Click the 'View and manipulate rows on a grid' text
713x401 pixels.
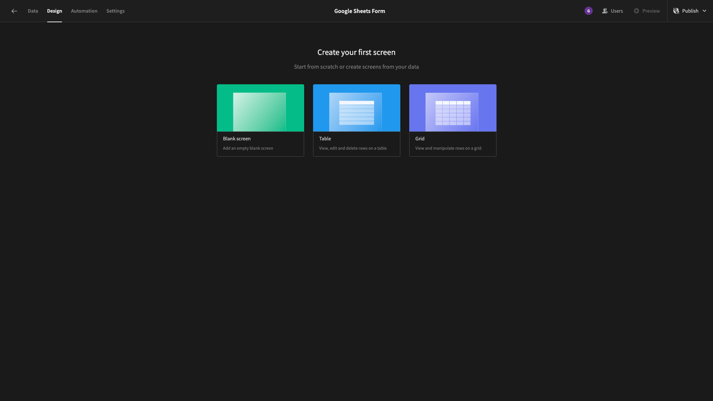pos(448,148)
